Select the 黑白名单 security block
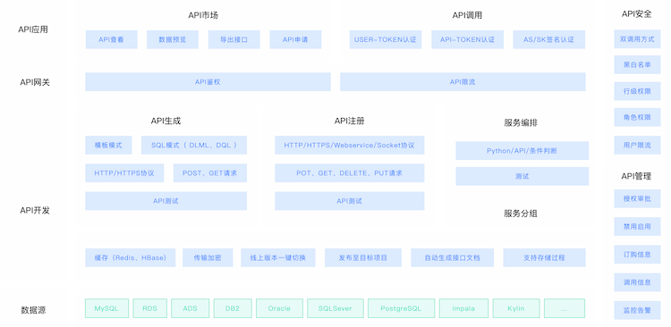 point(637,64)
